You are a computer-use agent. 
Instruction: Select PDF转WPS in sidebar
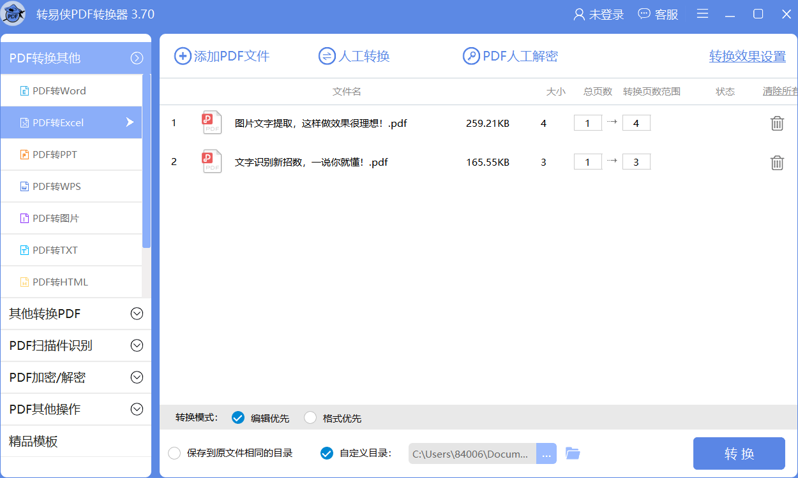(x=71, y=186)
